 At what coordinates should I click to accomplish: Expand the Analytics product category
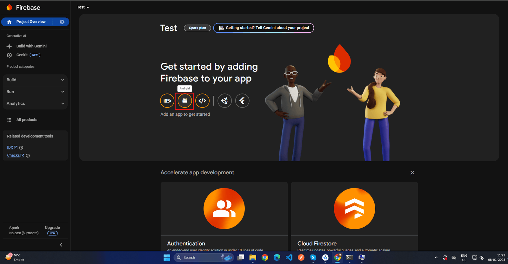tap(35, 104)
